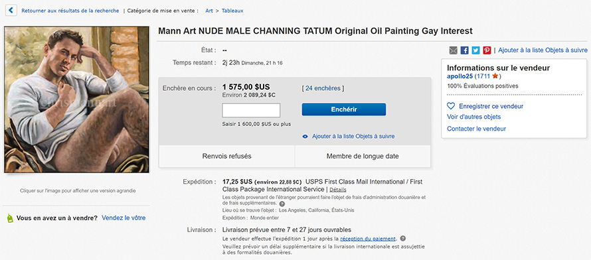Click the back arrow icon
Viewport: 591px width, 260px height.
coord(11,11)
